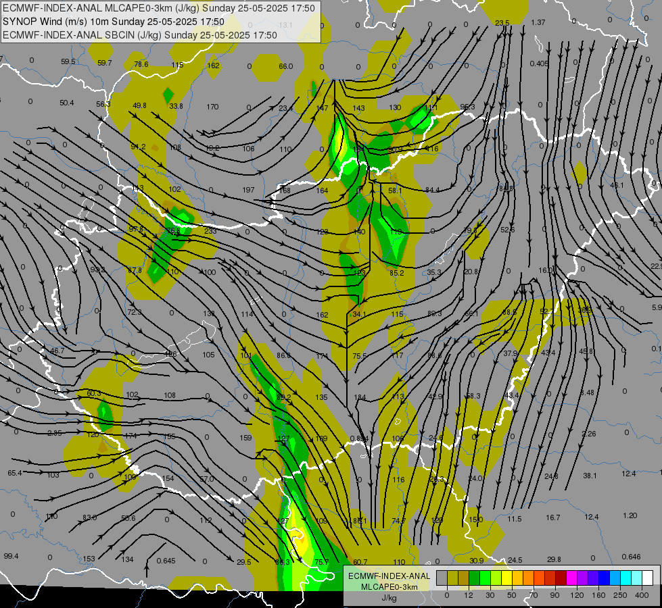Click the map value 16.7
Viewport: 662px width, 608px height.
pos(553,517)
